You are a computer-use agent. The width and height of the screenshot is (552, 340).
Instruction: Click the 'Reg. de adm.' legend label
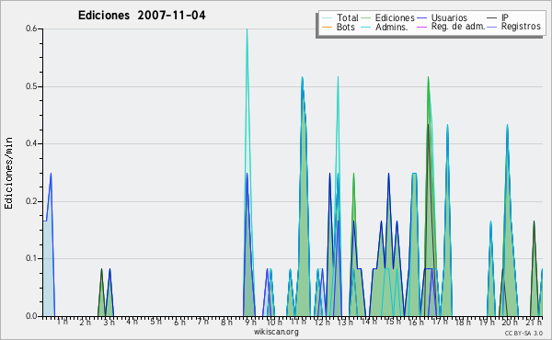click(458, 27)
